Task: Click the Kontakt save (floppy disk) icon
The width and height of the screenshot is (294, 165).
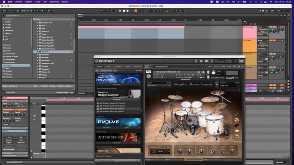Action: [196, 61]
